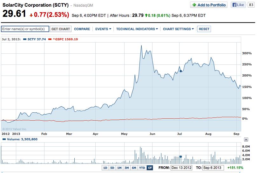Select the 1D time range tab
The height and width of the screenshot is (173, 258).
[105, 168]
